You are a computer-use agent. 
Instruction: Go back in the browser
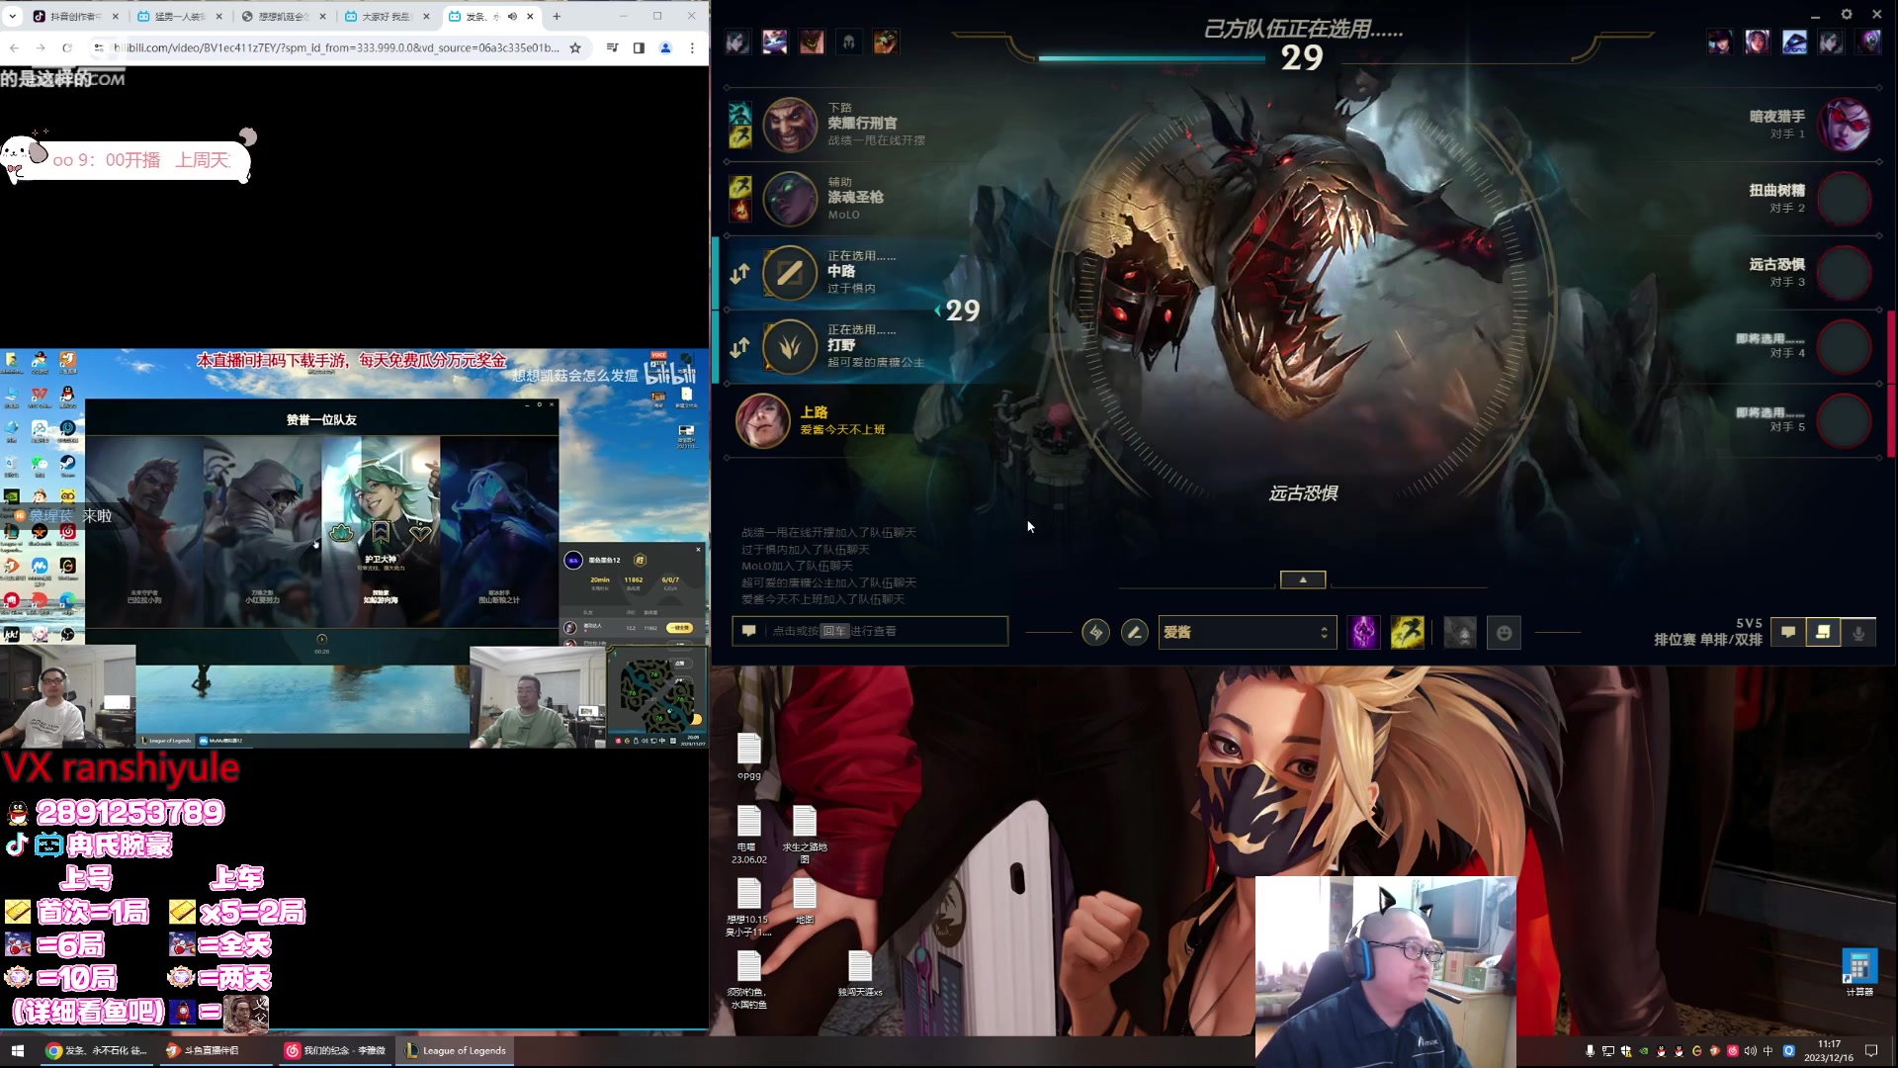point(14,47)
